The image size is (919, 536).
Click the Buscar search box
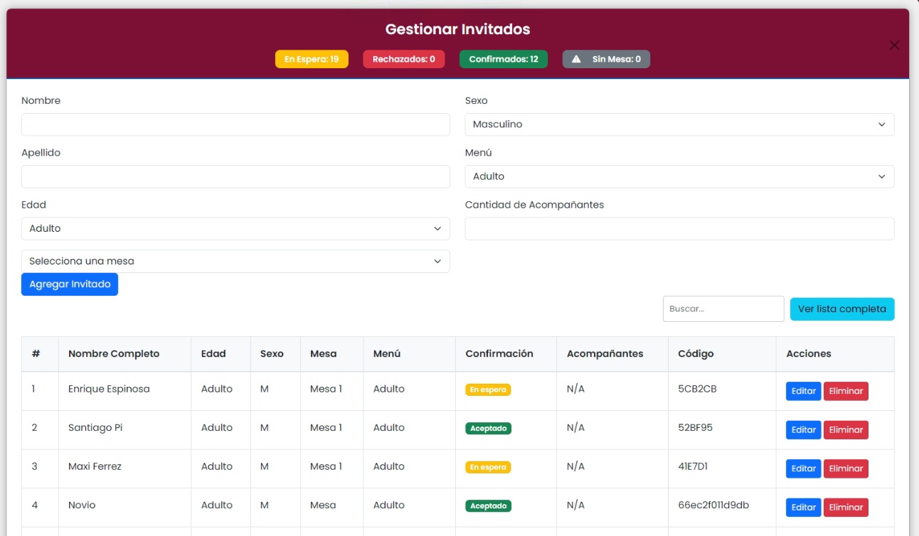coord(723,309)
